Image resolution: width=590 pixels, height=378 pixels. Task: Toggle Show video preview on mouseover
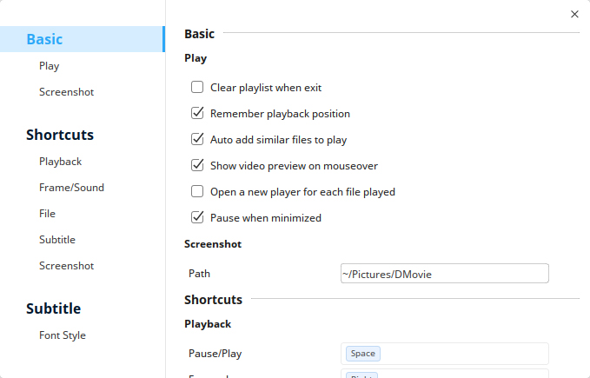pos(197,166)
